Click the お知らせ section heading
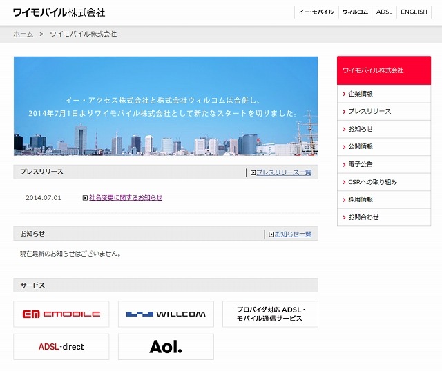This screenshot has width=442, height=371. point(32,234)
